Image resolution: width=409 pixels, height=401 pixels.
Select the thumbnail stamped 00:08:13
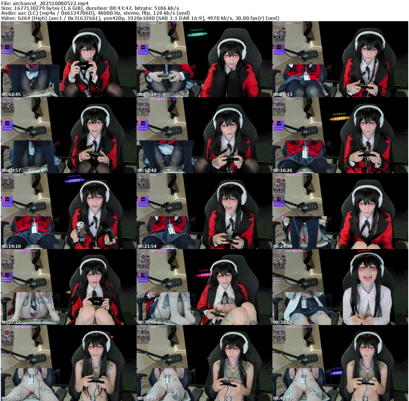tap(340, 59)
